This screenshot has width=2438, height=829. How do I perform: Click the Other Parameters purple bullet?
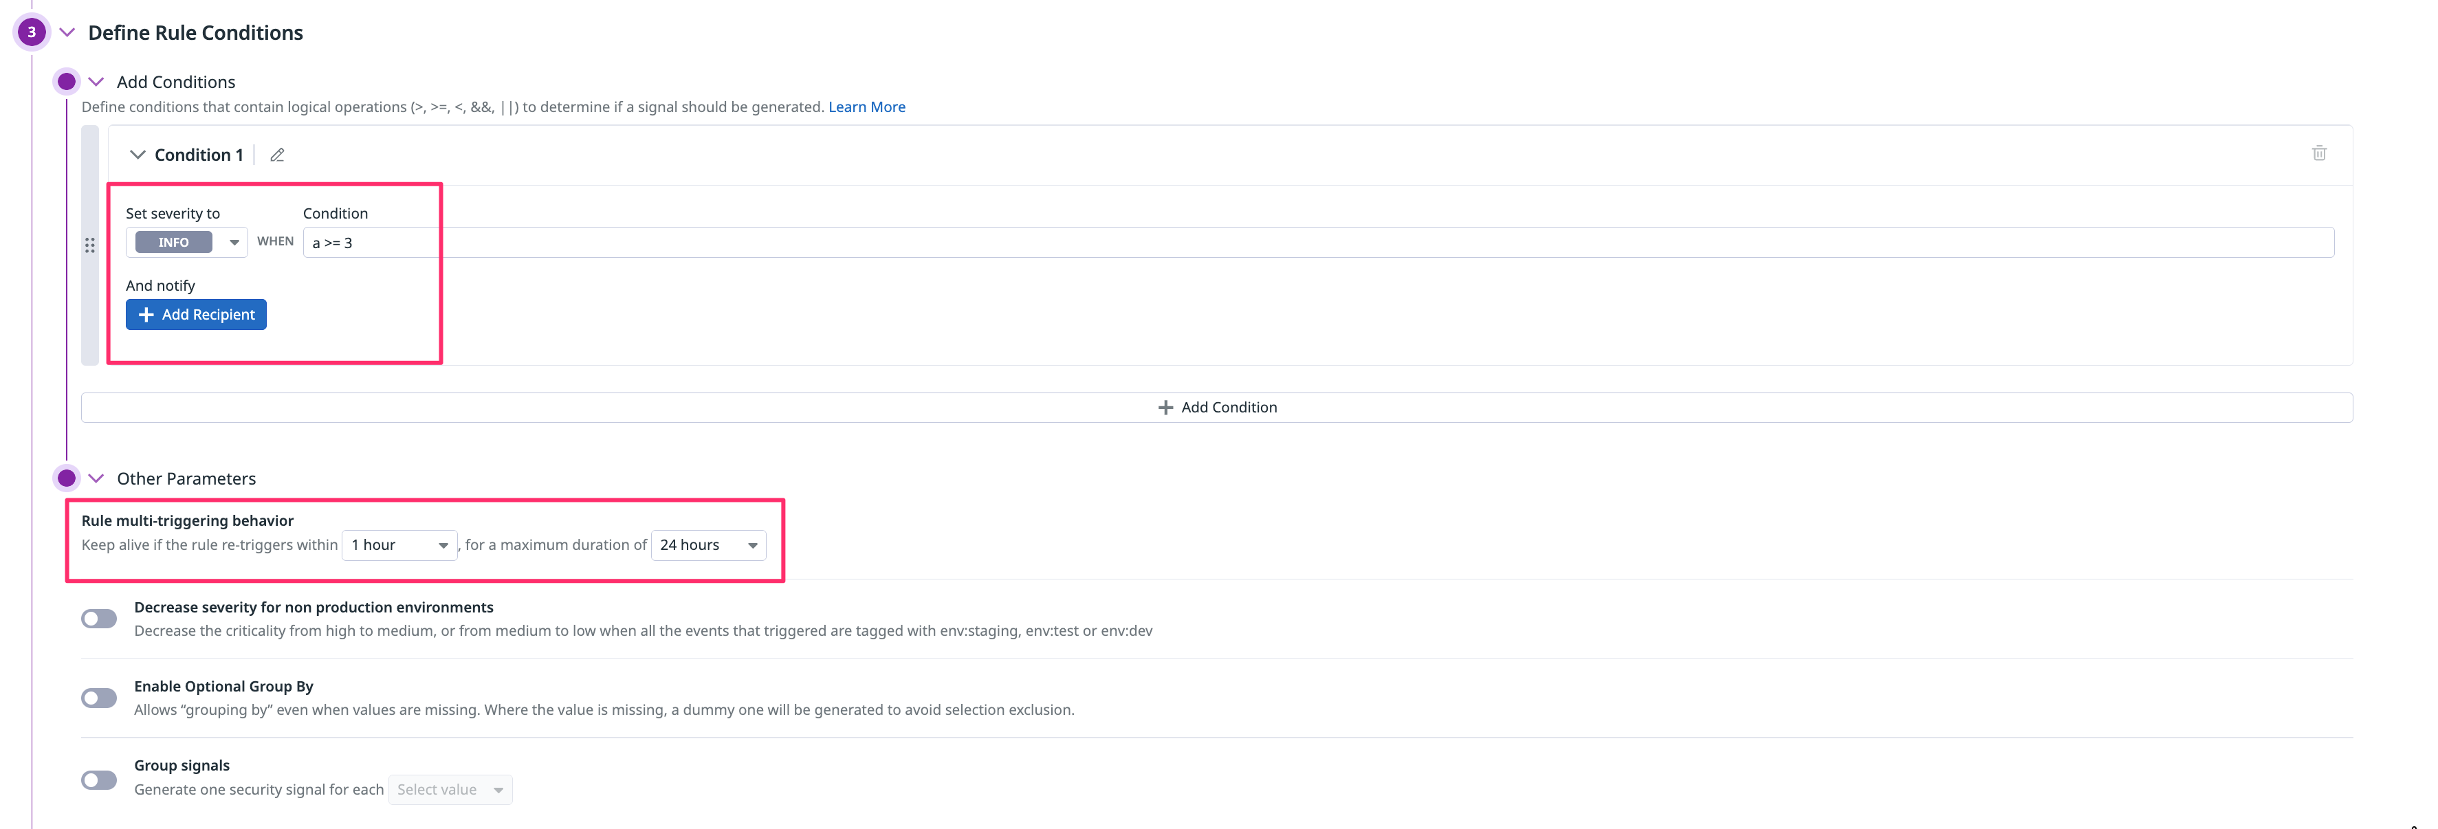(x=66, y=478)
